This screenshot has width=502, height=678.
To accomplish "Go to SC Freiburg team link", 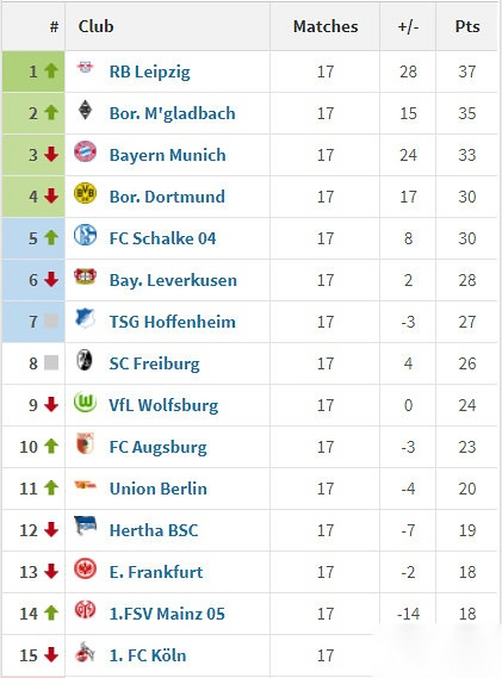I will [154, 364].
